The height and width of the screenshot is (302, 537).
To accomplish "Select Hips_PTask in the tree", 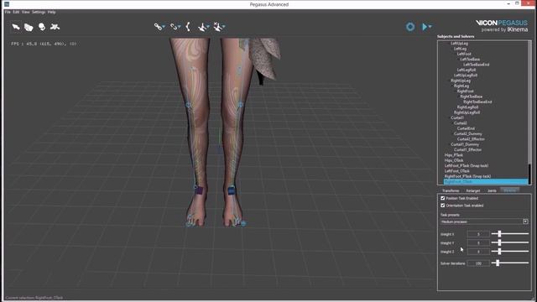I will (x=453, y=154).
